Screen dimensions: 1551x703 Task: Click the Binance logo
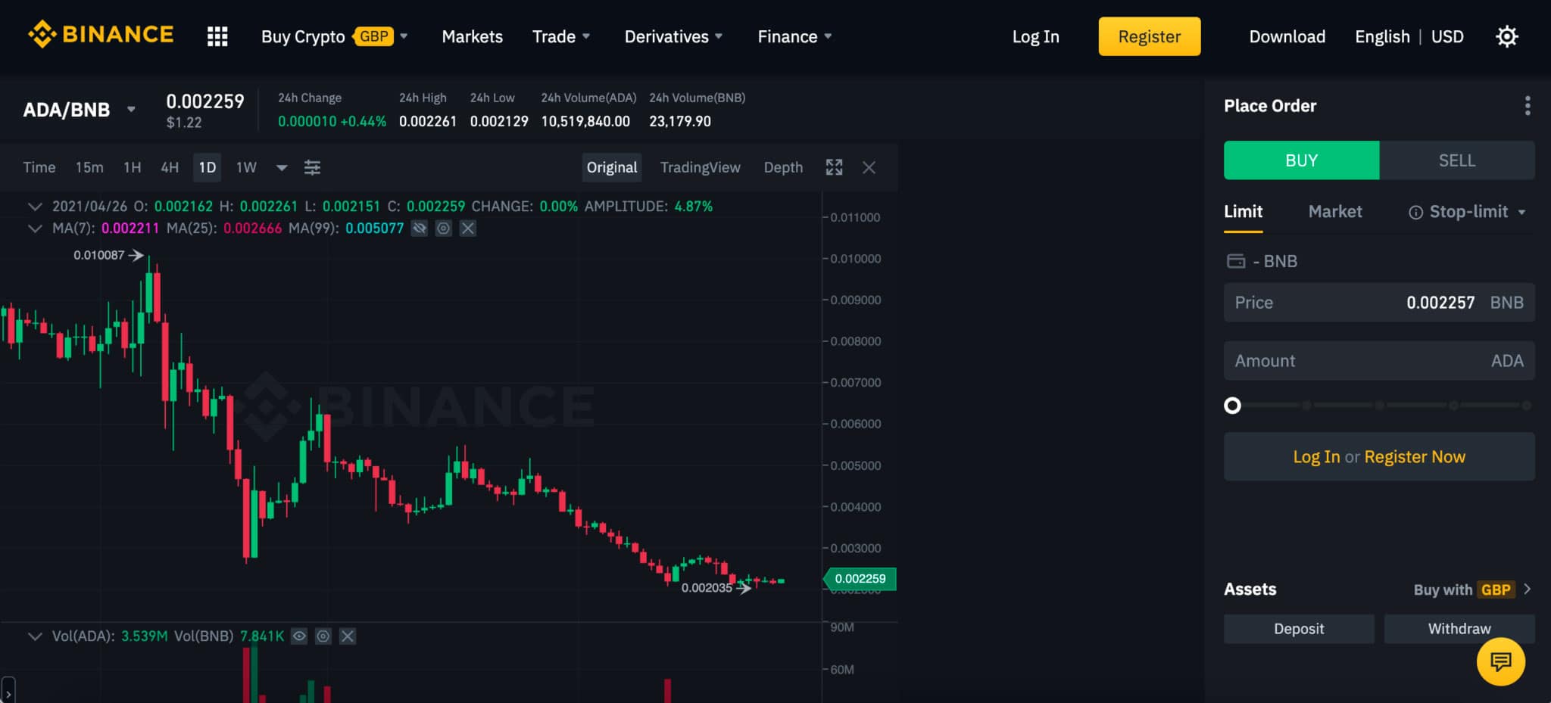[101, 35]
